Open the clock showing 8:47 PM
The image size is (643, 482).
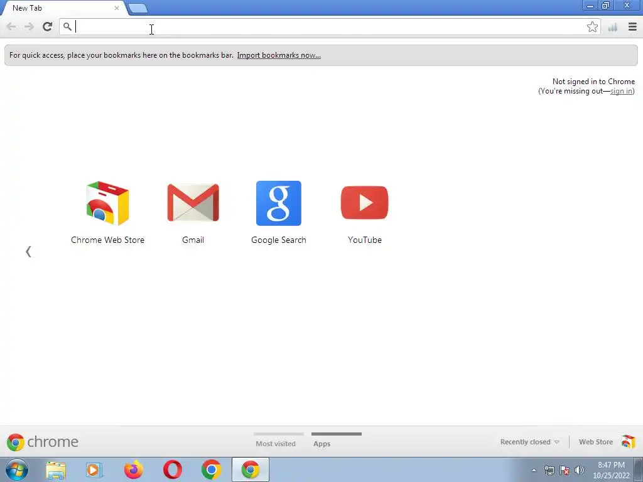pyautogui.click(x=611, y=470)
